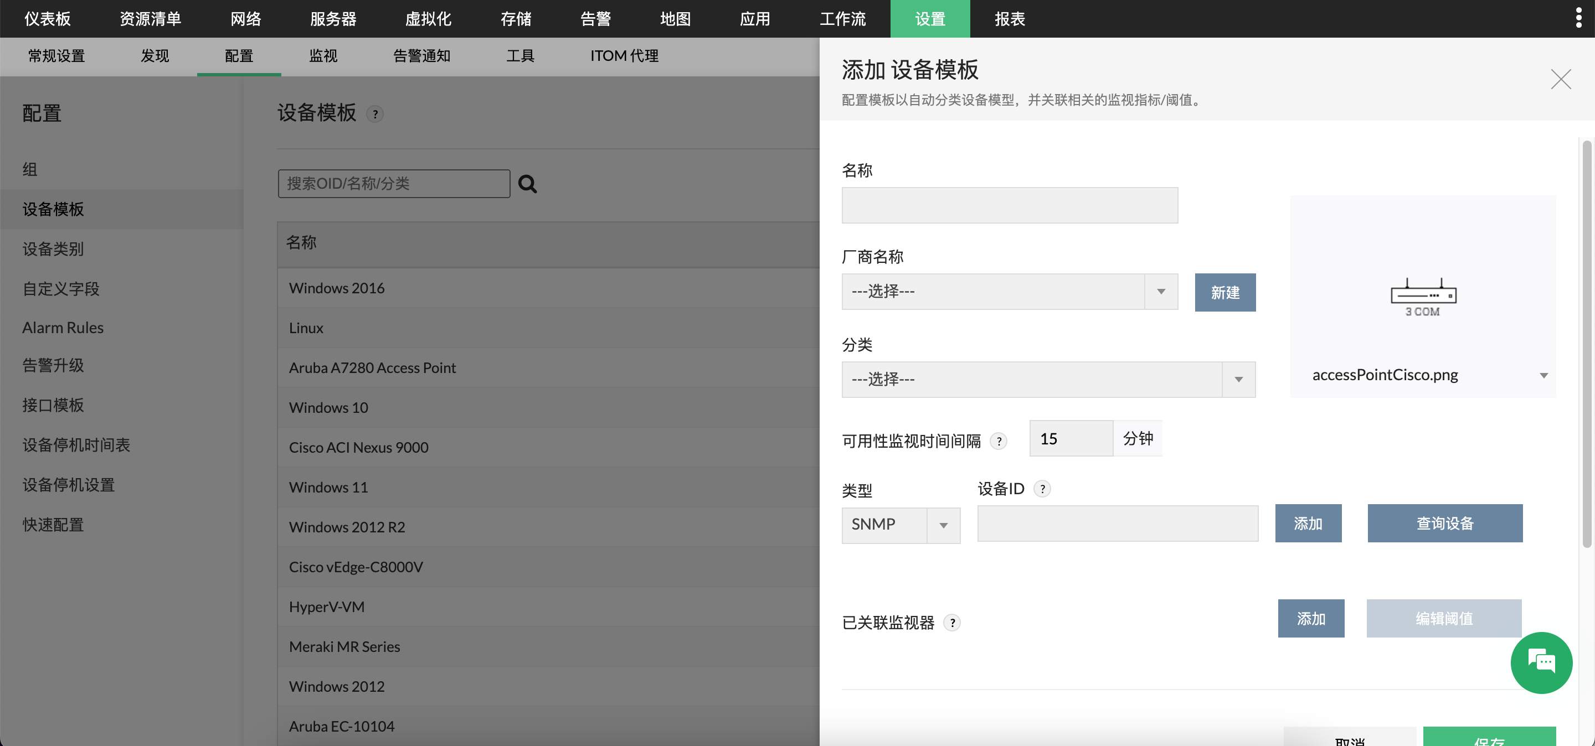Click help icon beside 可用性监视时间间隔

click(x=998, y=442)
